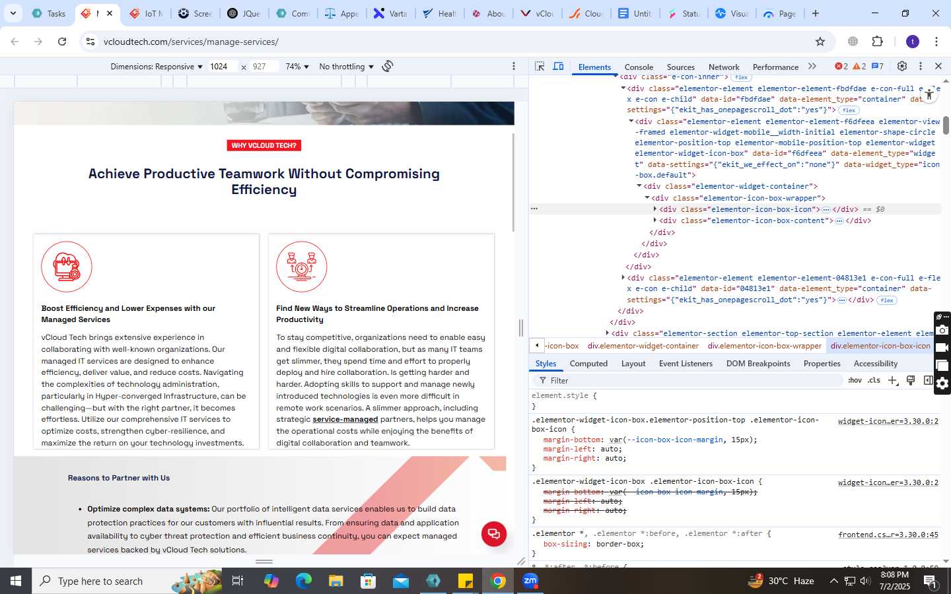This screenshot has height=594, width=951.
Task: Open the Layout pane tab
Action: 633,364
